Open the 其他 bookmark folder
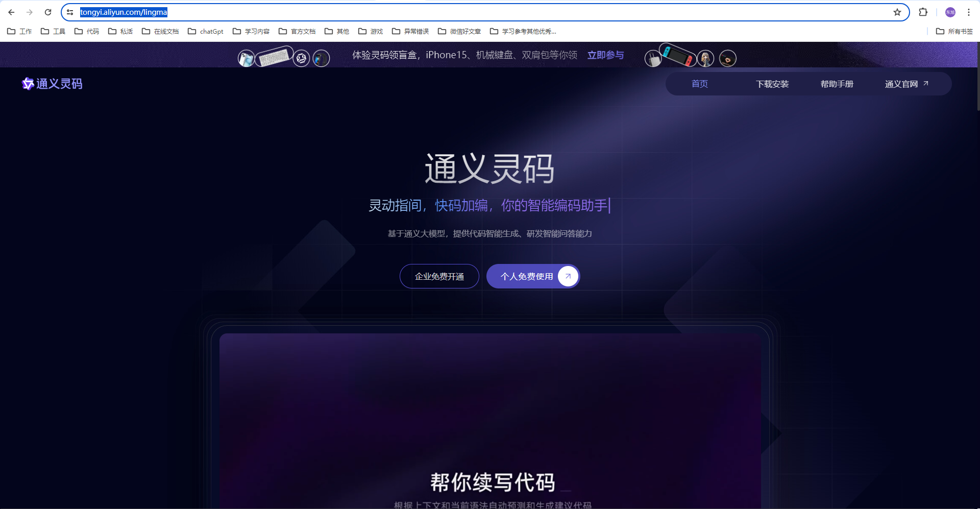This screenshot has height=509, width=980. click(x=337, y=31)
